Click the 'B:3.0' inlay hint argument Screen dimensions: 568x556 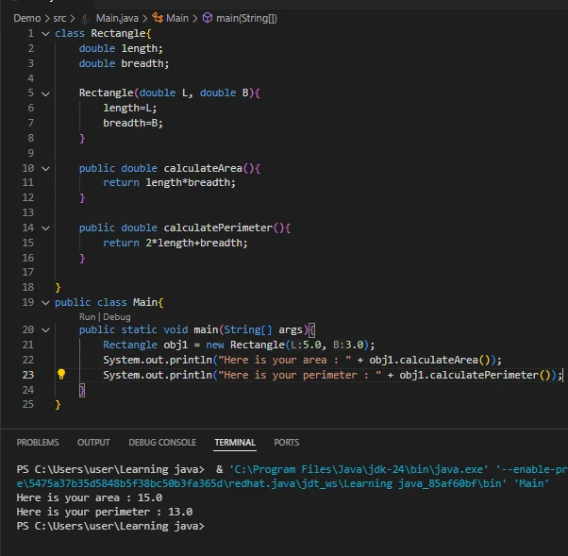point(348,345)
